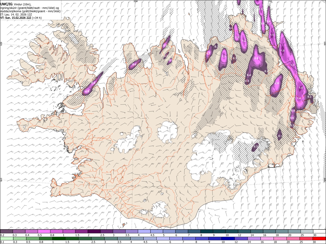Click the bright pink 0.5 swatch in the upper legend row
Screen dimensions: 326x244
[44, 231]
